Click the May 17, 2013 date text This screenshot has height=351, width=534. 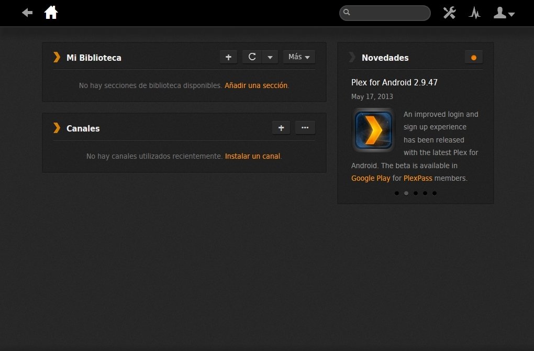(372, 96)
